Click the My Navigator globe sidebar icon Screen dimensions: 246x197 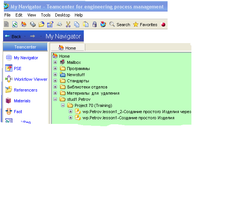9,58
